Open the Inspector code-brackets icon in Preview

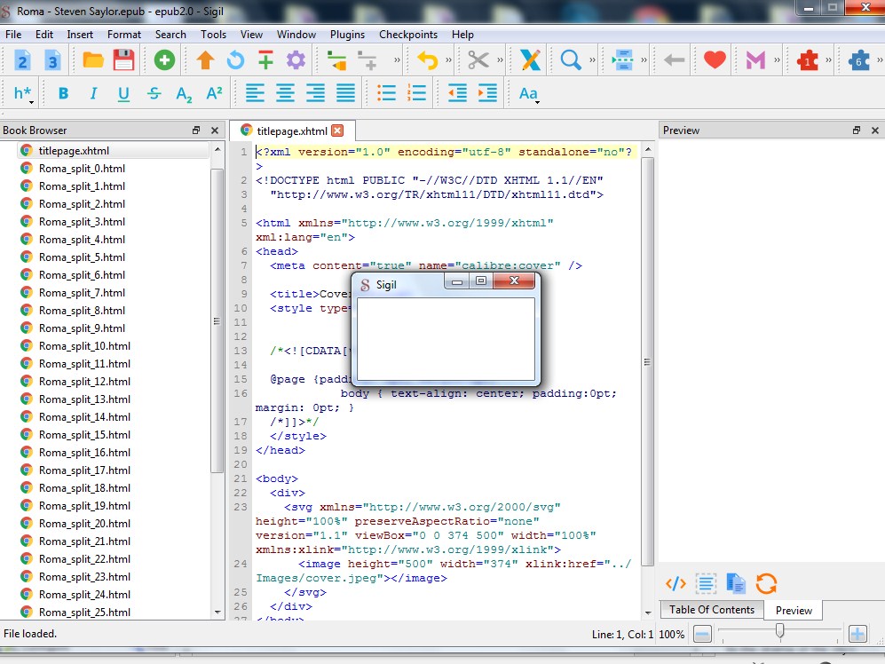point(676,583)
